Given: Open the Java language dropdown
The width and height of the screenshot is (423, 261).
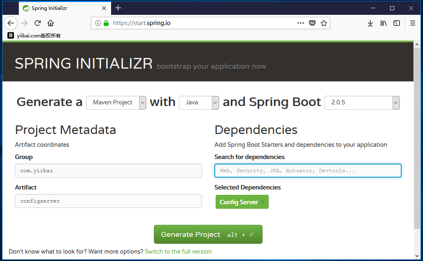Looking at the screenshot, I should pos(199,102).
